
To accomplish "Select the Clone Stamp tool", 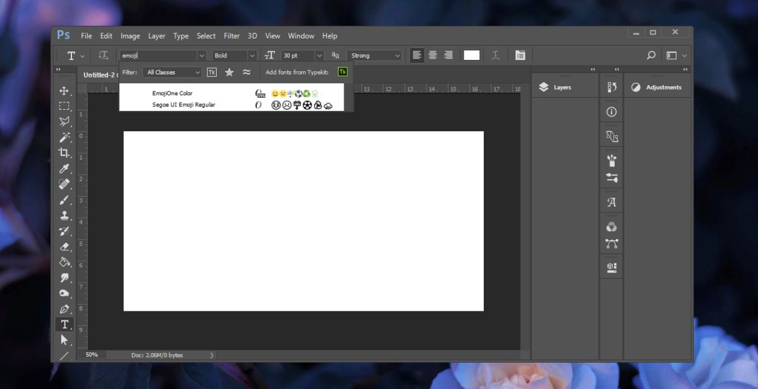I will 64,215.
